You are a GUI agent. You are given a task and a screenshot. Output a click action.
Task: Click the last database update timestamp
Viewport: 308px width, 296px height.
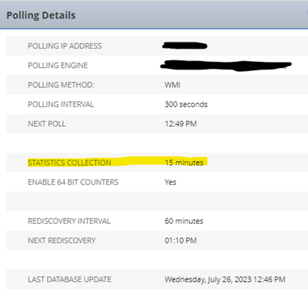pyautogui.click(x=225, y=280)
